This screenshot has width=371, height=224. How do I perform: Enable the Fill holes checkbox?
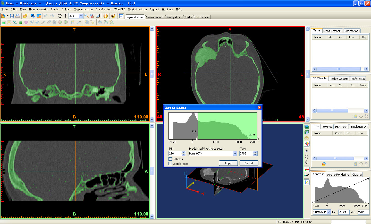tap(170, 159)
